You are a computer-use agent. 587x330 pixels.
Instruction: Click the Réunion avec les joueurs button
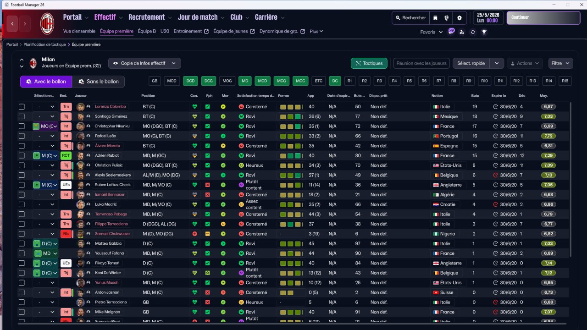421,63
